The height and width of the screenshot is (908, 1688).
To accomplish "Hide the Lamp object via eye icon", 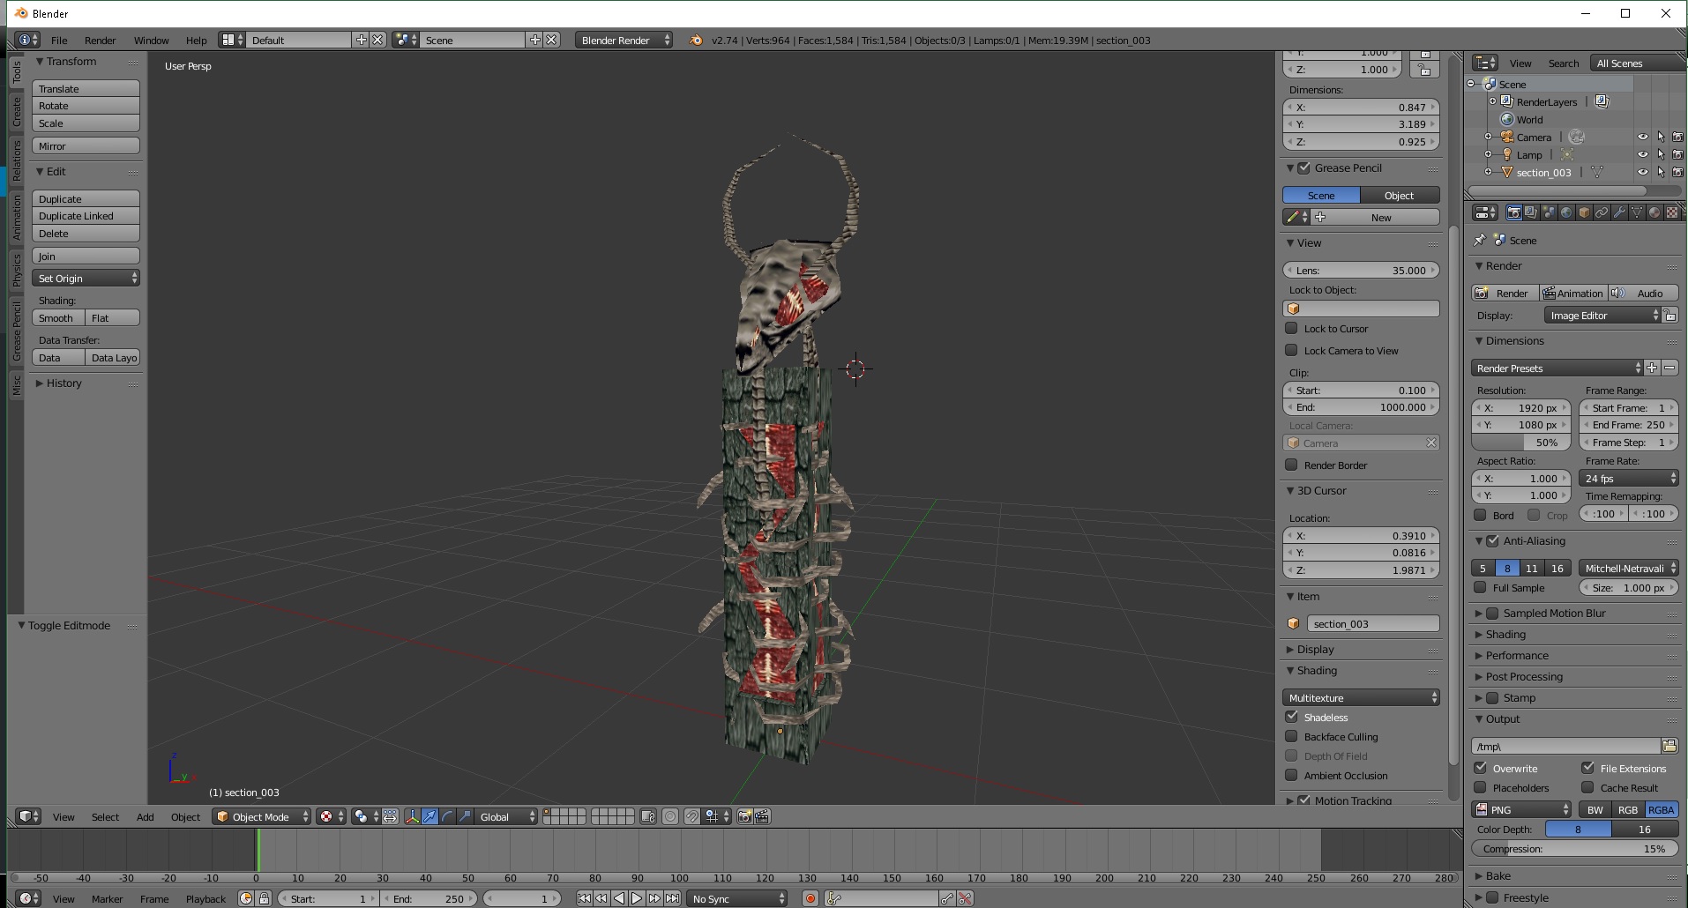I will coord(1642,154).
